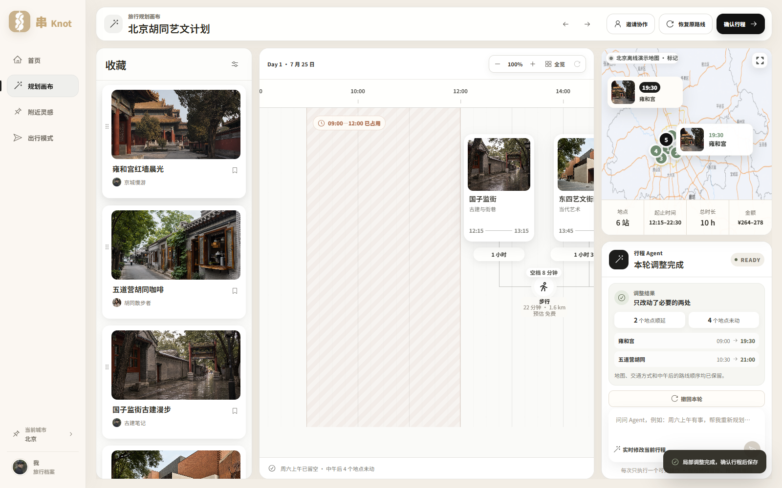
Task: Click 胡同散步者 author avatar
Action: tap(117, 303)
